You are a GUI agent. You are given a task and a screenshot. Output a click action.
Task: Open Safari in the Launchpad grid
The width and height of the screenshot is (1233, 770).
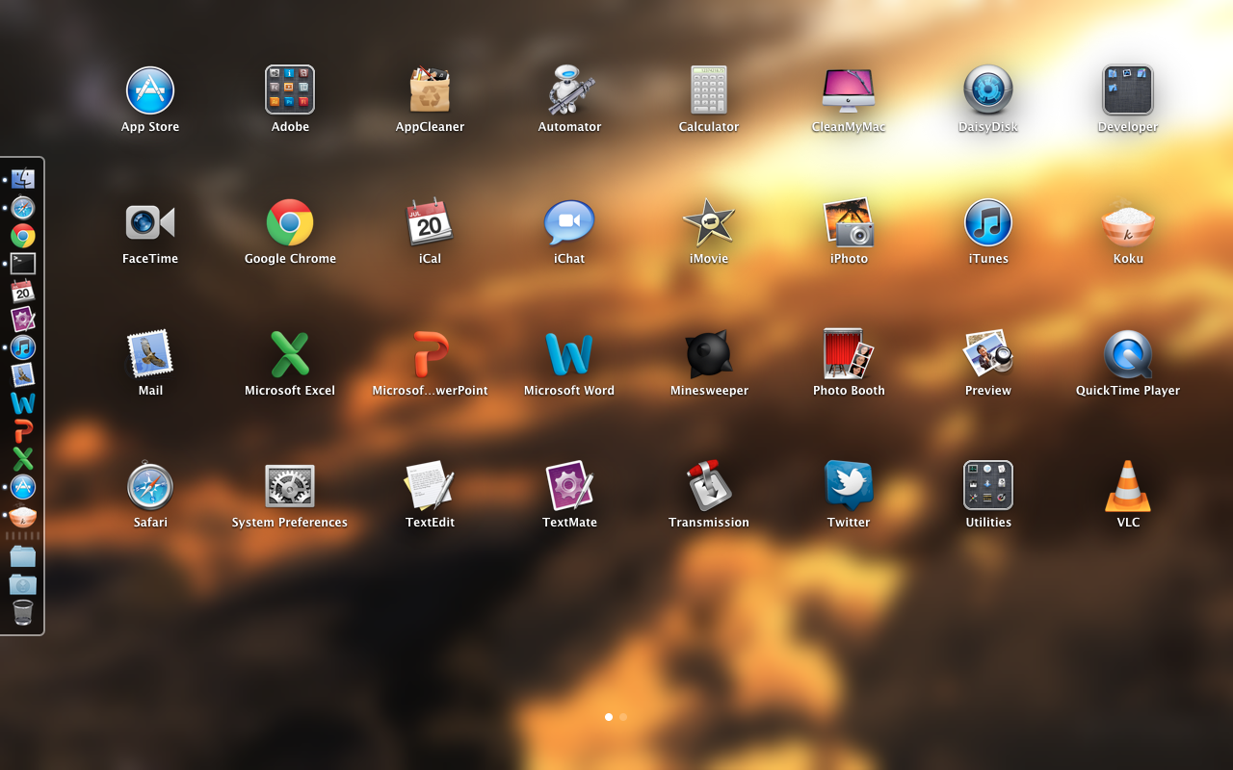(x=150, y=486)
